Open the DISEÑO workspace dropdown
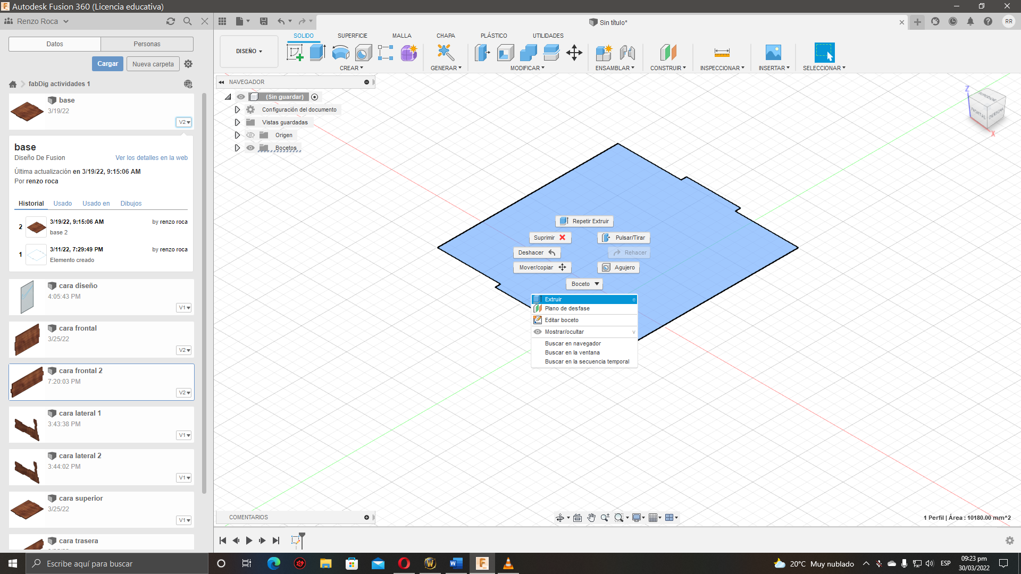This screenshot has height=574, width=1021. click(249, 52)
